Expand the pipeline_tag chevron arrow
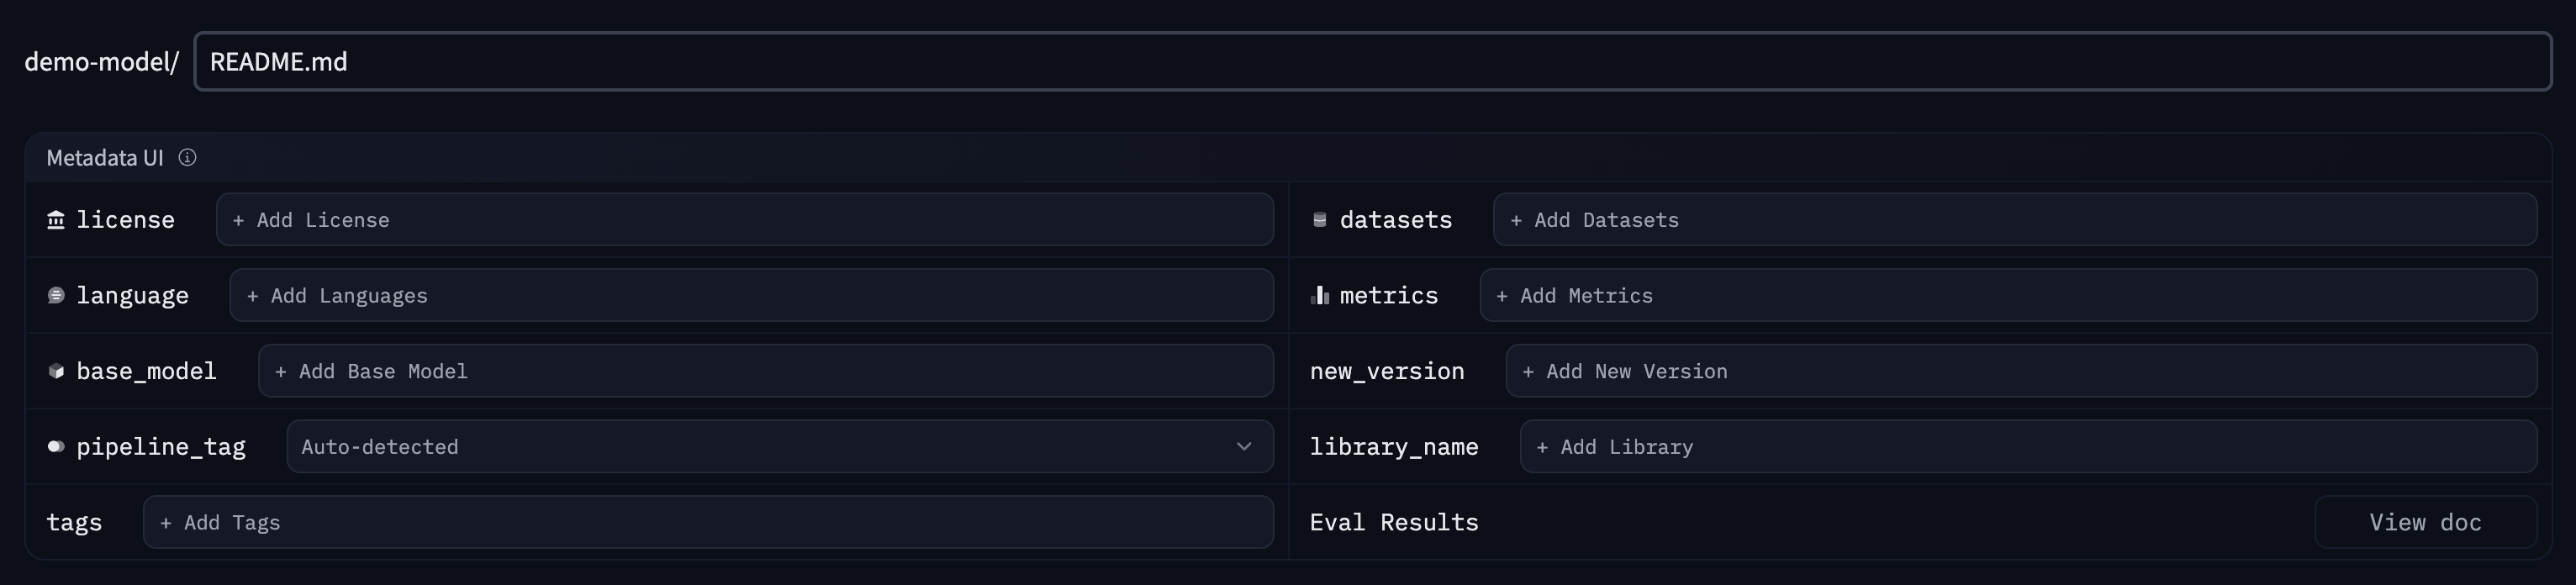Screen dimensions: 2576x585 point(1243,447)
